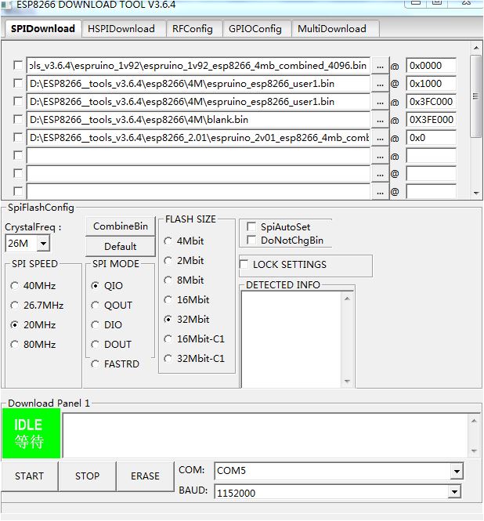
Task: Click the START download button
Action: pos(29,476)
